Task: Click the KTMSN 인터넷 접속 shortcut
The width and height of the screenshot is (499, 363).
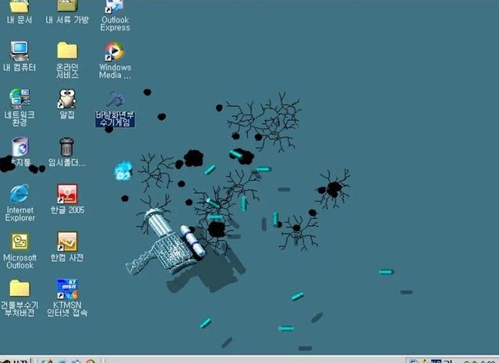Action: coord(67,289)
